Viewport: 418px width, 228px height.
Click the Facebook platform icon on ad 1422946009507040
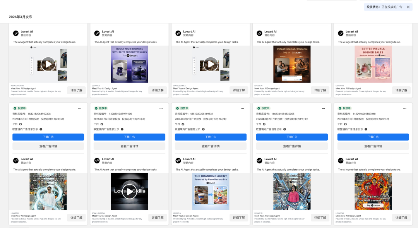tap(346, 124)
